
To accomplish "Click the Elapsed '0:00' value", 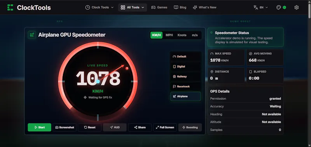I will click(x=254, y=78).
